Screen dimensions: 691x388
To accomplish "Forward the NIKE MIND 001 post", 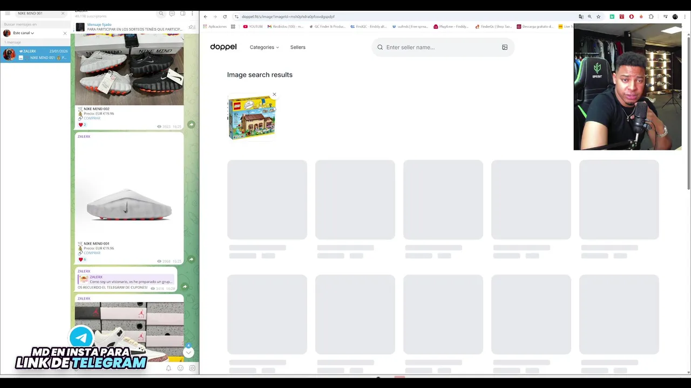I will click(191, 259).
